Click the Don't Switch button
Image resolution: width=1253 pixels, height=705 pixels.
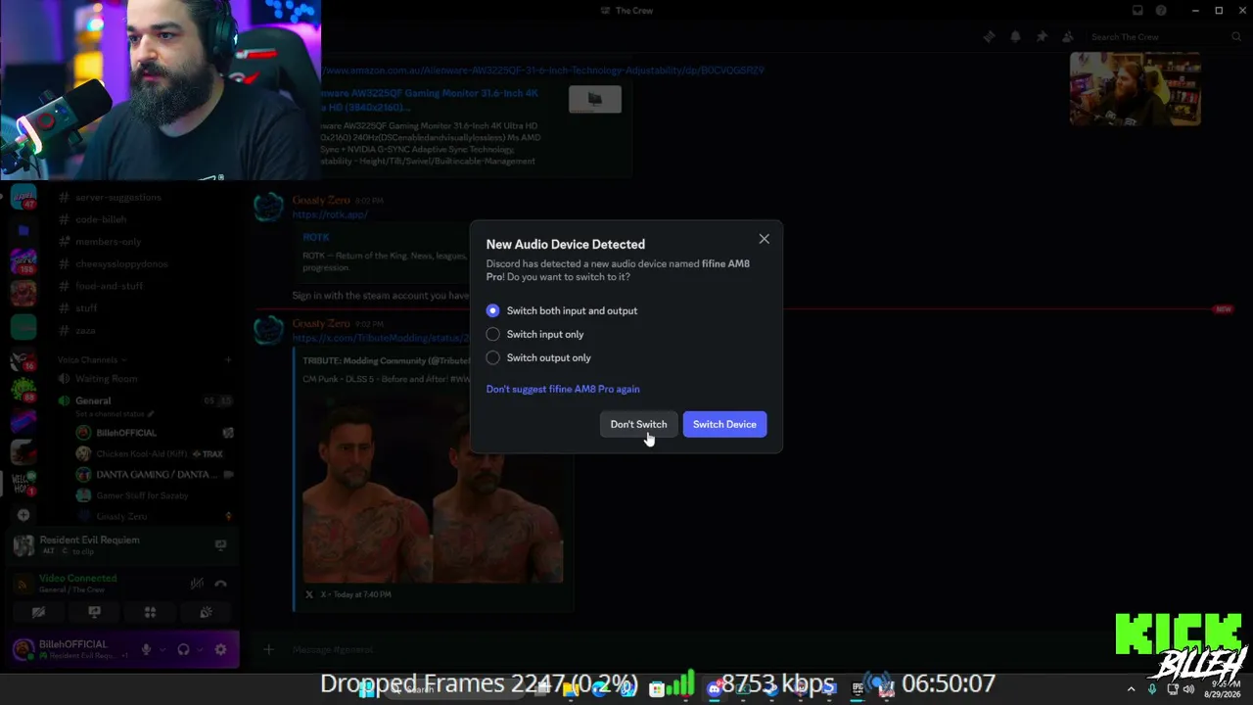[638, 424]
